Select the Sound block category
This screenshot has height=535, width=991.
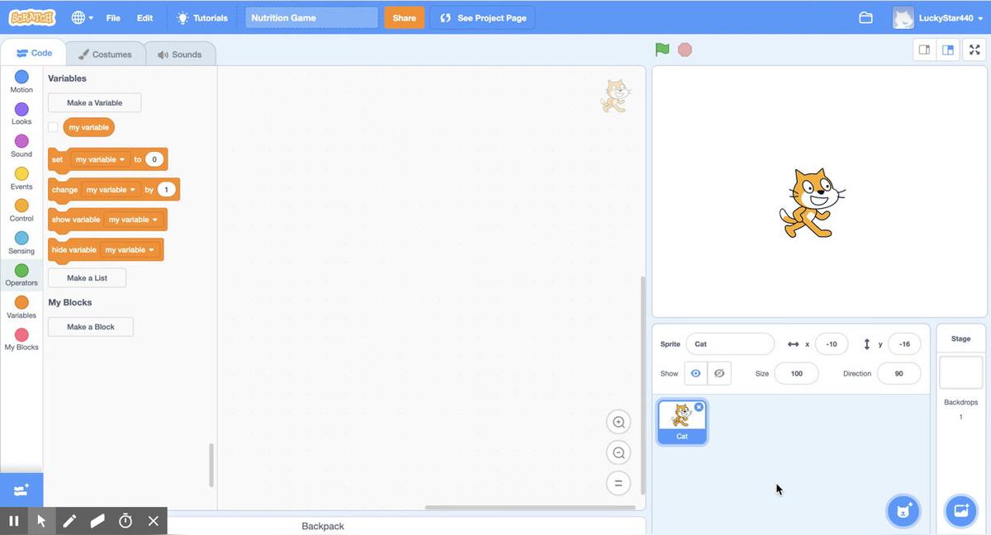[21, 146]
